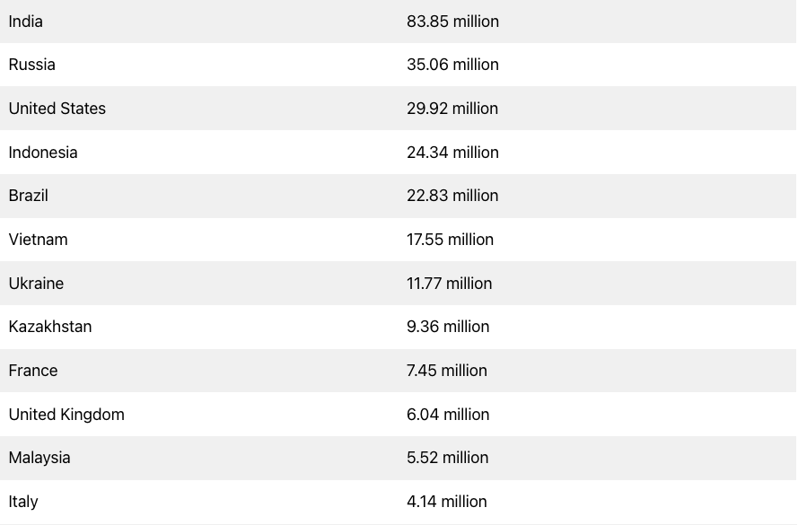Click the Malaysia country name

[x=39, y=458]
